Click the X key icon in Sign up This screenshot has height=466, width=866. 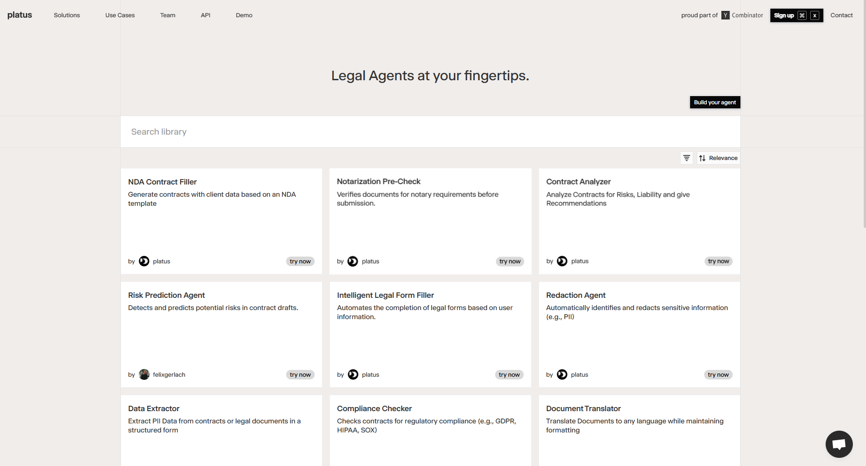tap(815, 15)
